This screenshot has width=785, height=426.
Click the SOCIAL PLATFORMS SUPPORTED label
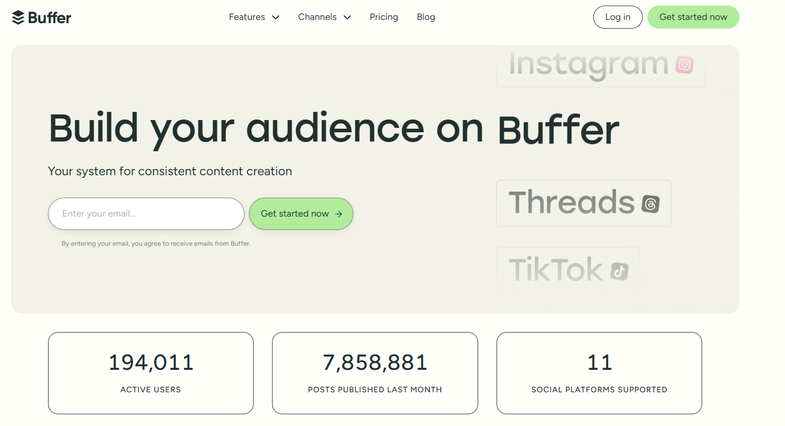(x=599, y=390)
